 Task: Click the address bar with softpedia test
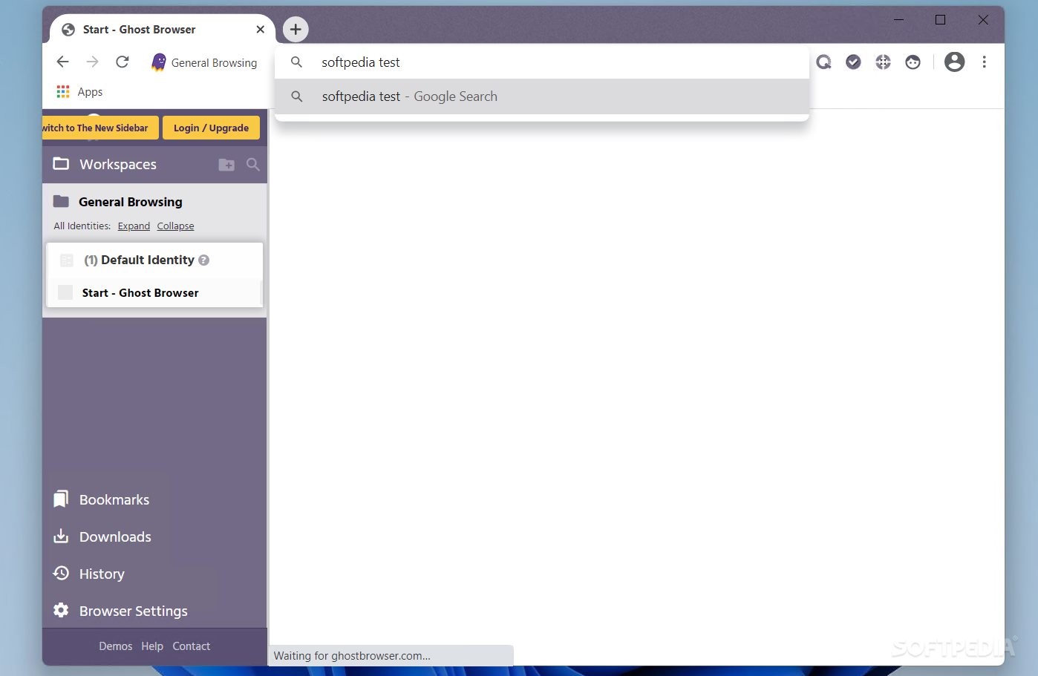[541, 62]
